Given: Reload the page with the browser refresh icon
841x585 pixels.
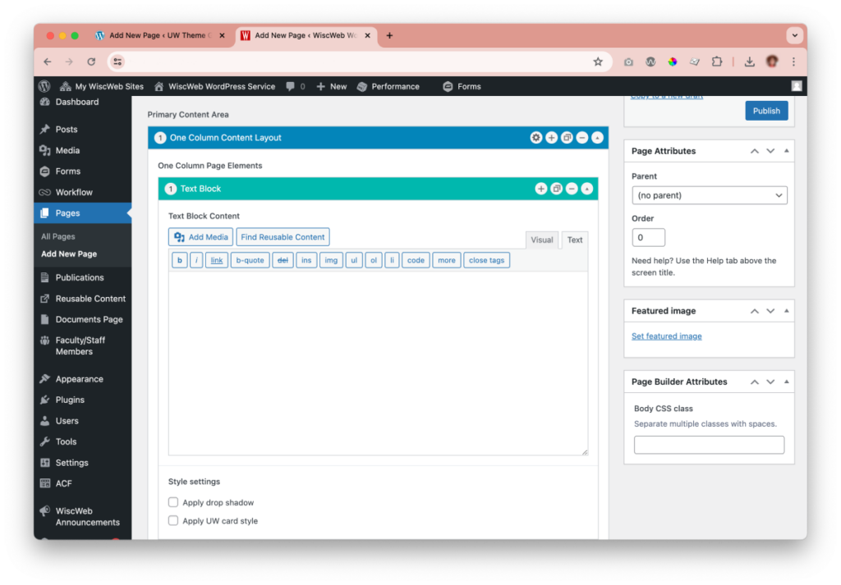Looking at the screenshot, I should click(91, 62).
